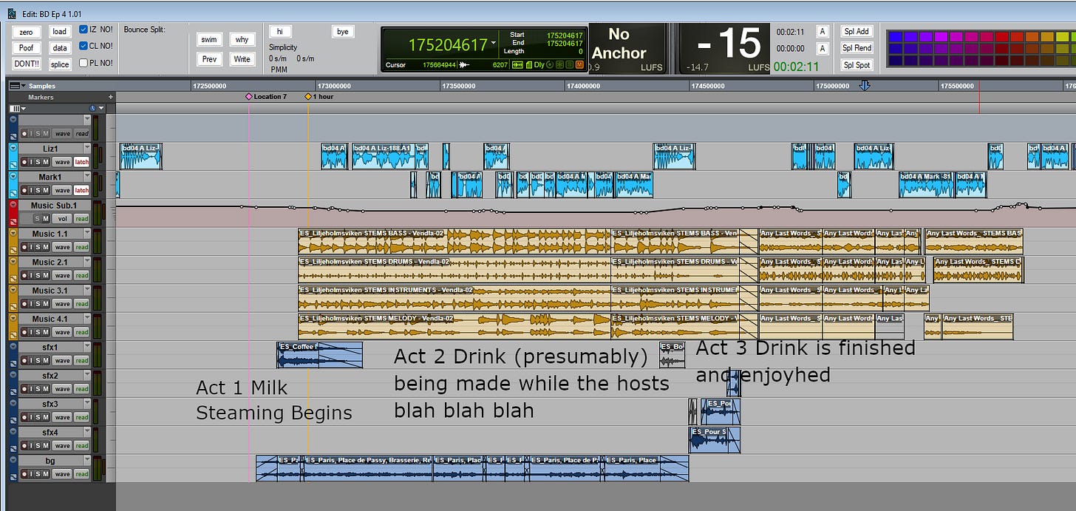Toggle input monitoring on sfx3 track
The height and width of the screenshot is (511, 1076).
point(32,417)
